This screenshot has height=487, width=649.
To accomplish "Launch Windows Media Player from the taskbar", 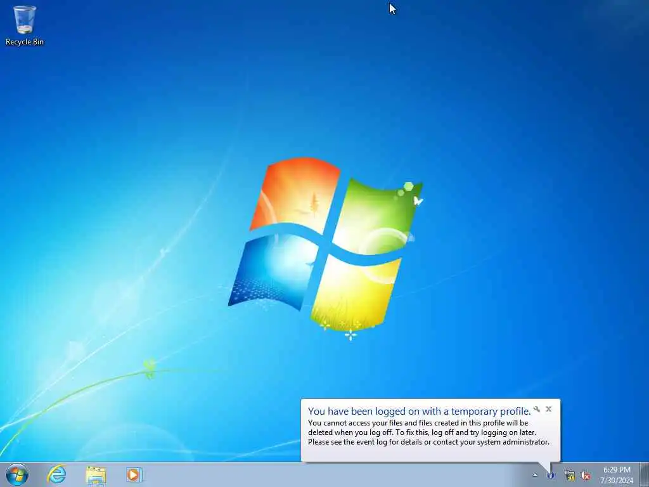I will [x=134, y=475].
